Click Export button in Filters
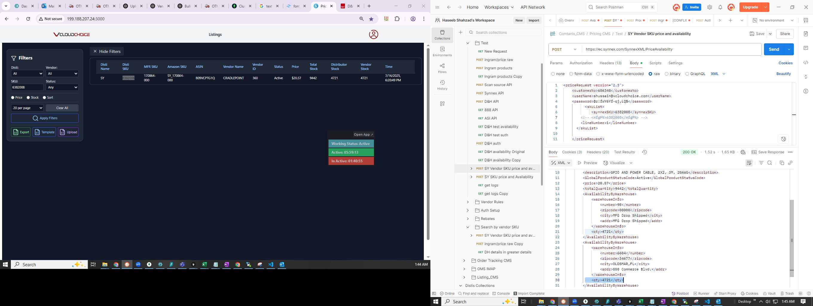 21,132
